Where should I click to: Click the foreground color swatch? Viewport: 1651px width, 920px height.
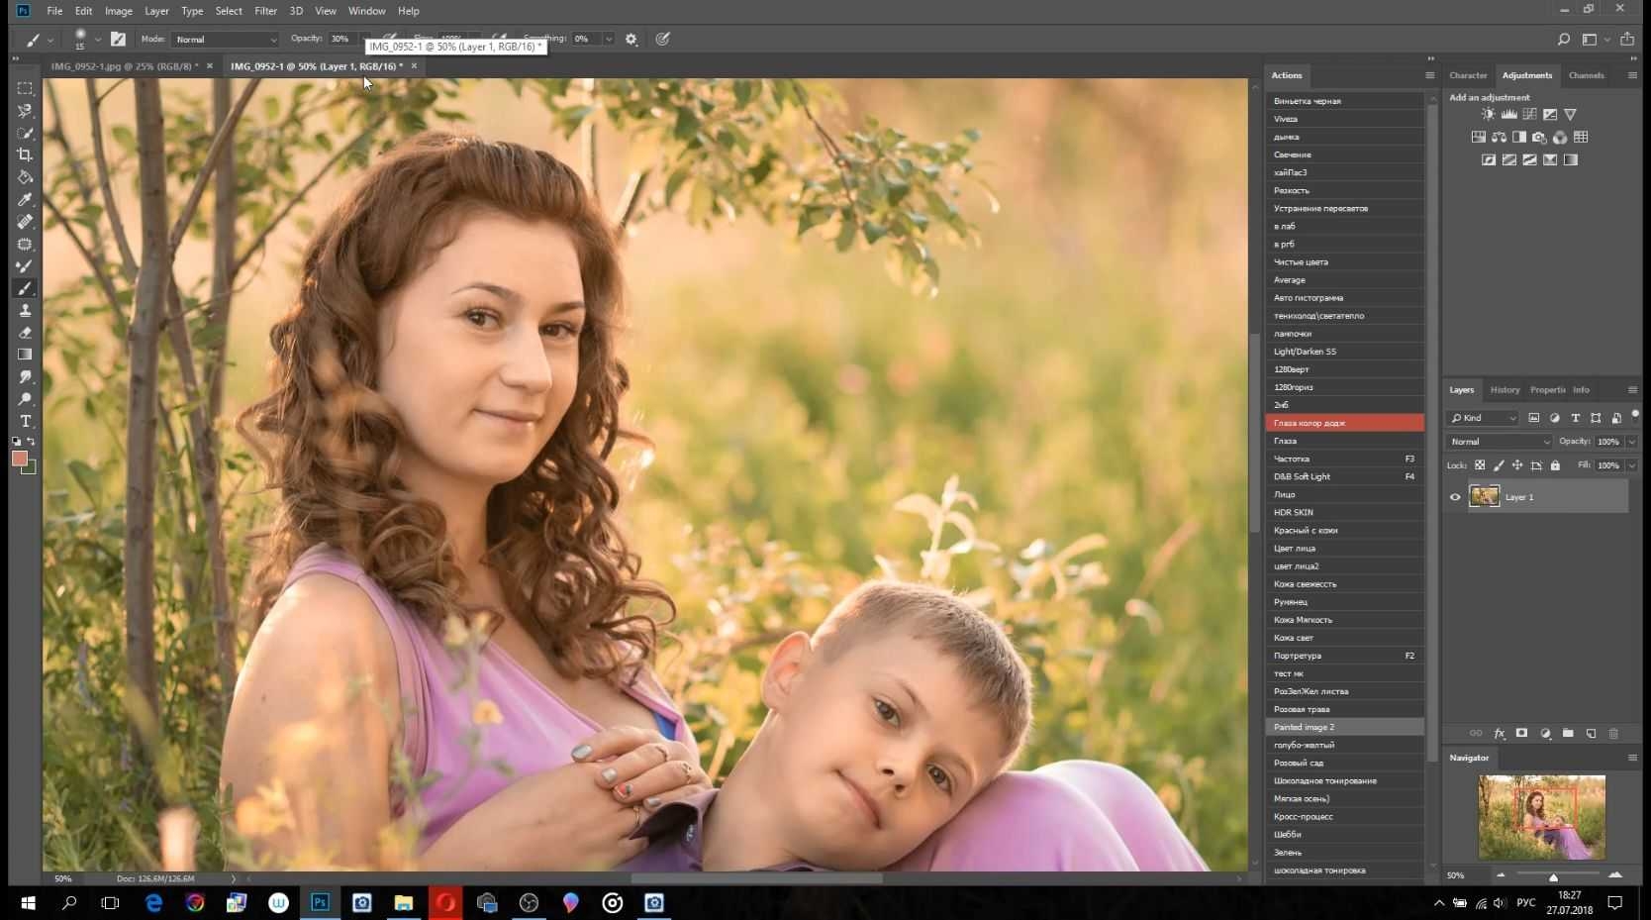coord(19,458)
